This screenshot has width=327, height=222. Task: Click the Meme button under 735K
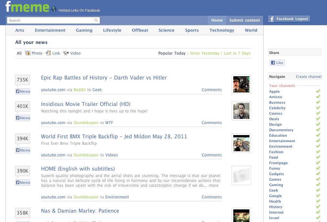coord(23,91)
